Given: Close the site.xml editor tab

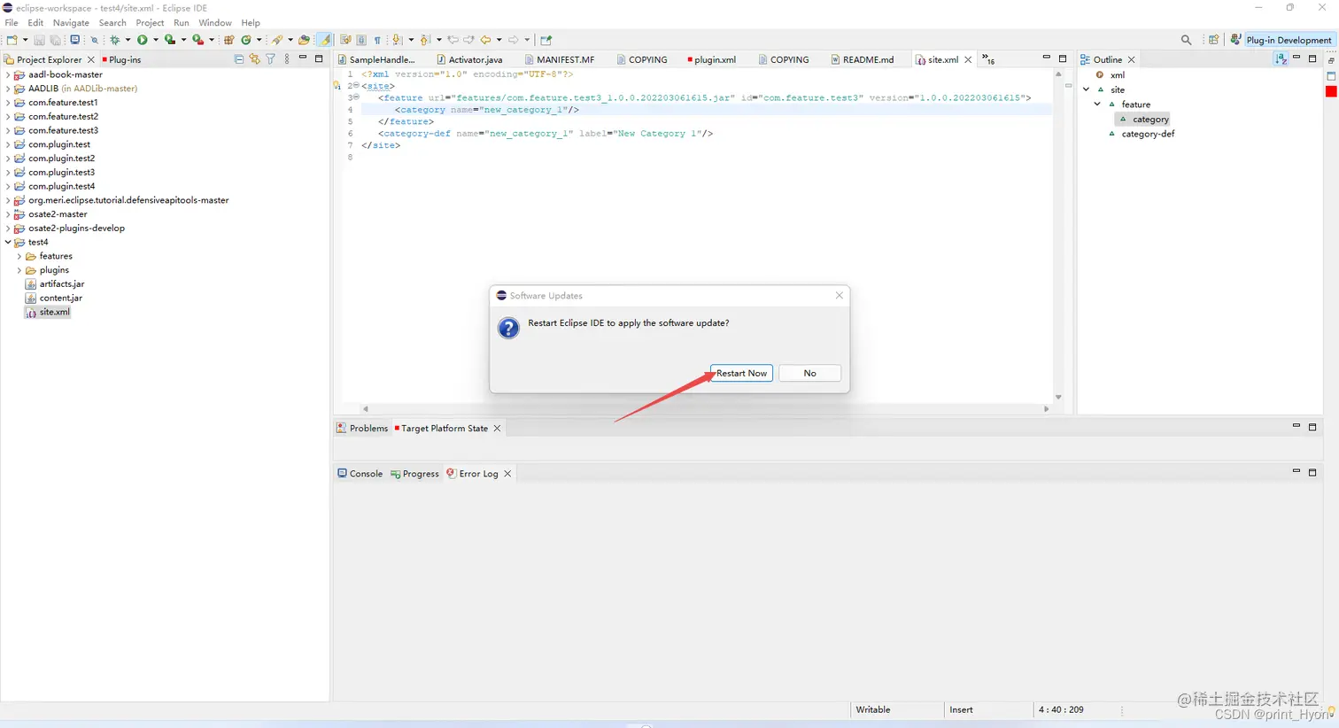Looking at the screenshot, I should (x=968, y=59).
